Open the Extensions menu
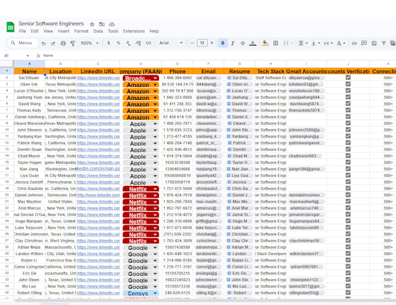The height and width of the screenshot is (305, 396). pyautogui.click(x=133, y=31)
